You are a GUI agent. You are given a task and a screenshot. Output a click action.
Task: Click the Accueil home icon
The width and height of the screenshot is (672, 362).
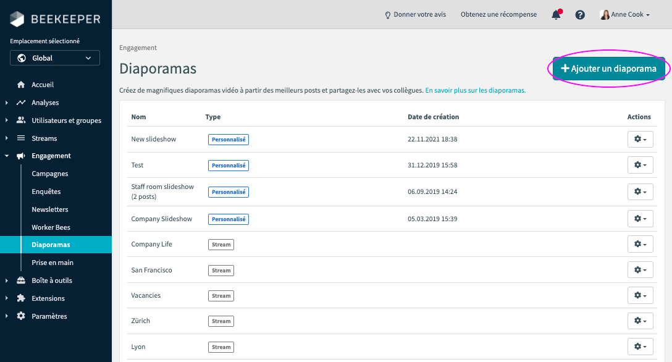tap(20, 85)
